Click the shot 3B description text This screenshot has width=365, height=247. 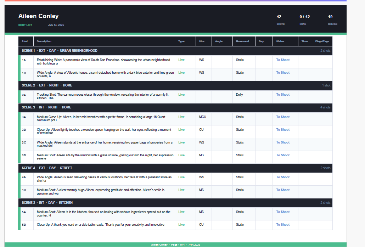104,131
